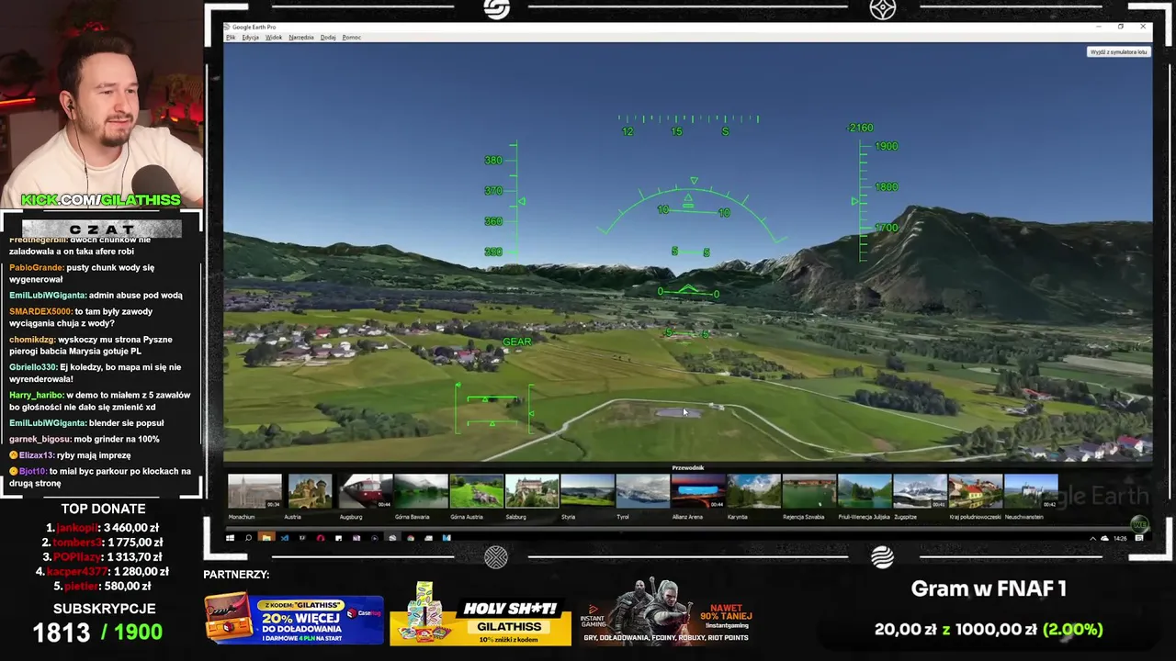The image size is (1176, 661).
Task: Open Windows taskbar search
Action: [x=248, y=538]
